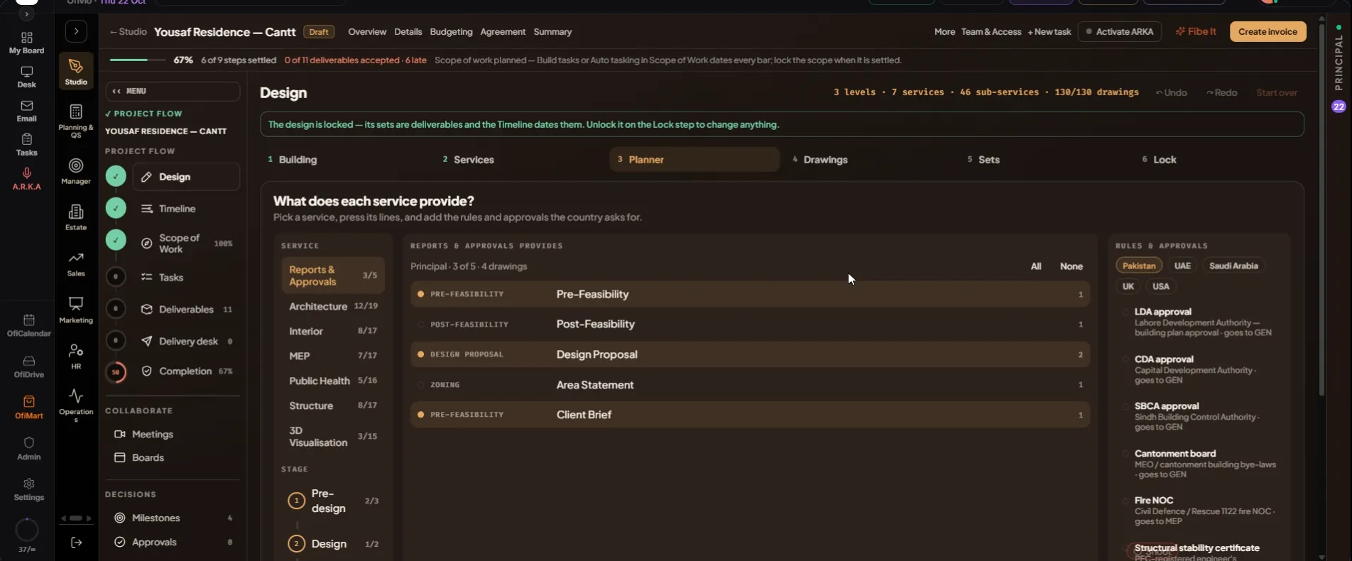Toggle the Design Proposal report row
The width and height of the screenshot is (1352, 561).
(750, 354)
